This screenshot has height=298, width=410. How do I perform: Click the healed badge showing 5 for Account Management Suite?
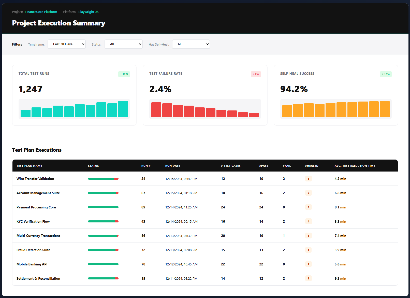pyautogui.click(x=309, y=193)
